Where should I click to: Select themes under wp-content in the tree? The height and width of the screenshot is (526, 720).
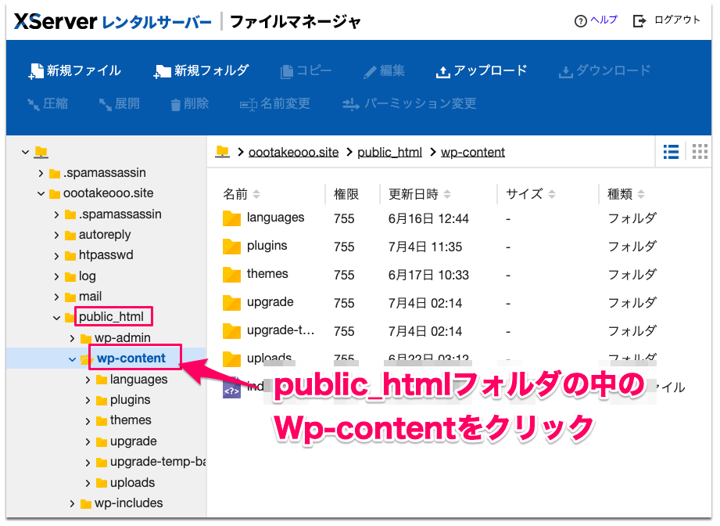coord(131,420)
